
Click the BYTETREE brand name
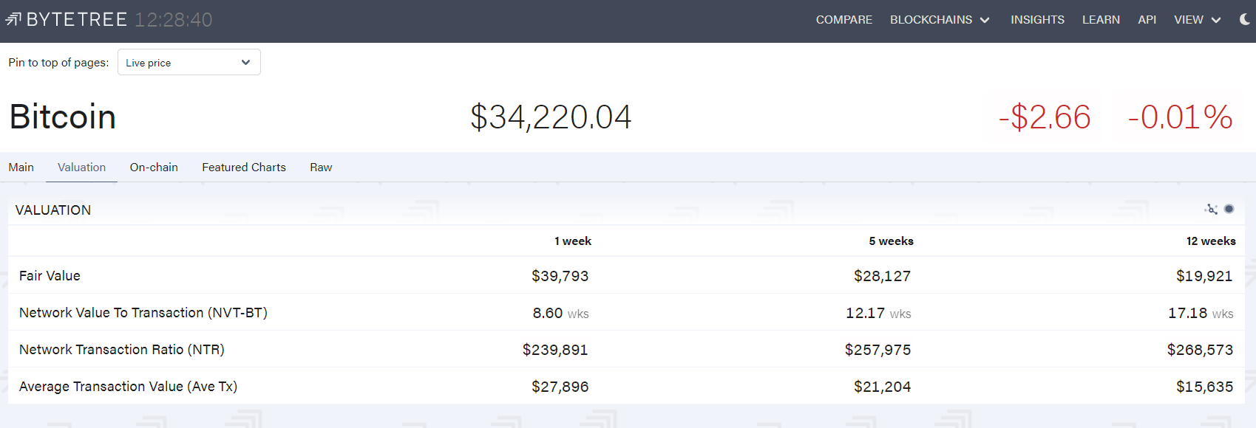[77, 19]
